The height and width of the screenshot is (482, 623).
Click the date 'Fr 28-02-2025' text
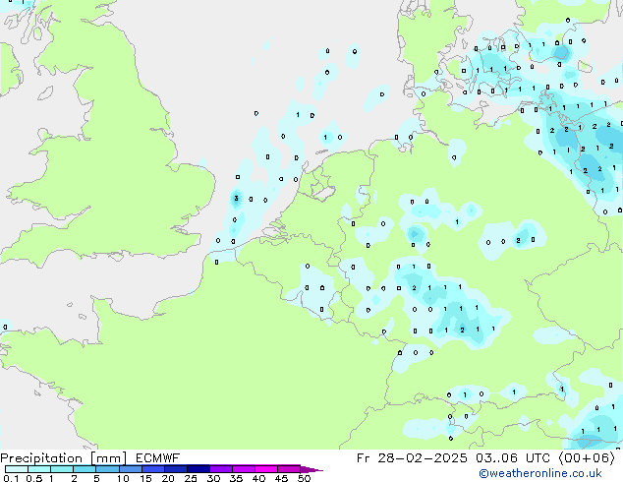point(412,458)
